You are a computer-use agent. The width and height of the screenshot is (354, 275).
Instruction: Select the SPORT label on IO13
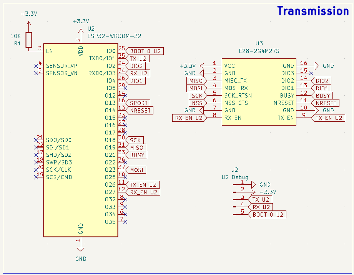tap(138, 103)
